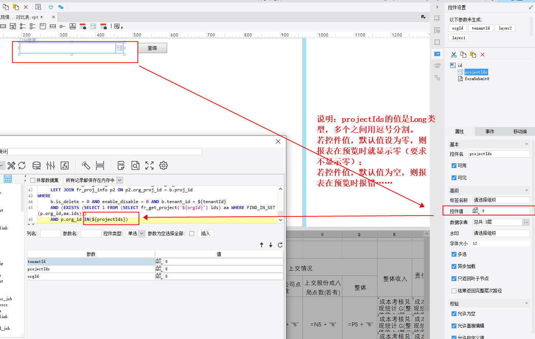This screenshot has height=339, width=535.
Task: Switch to the 事件 tab
Action: pyautogui.click(x=490, y=131)
